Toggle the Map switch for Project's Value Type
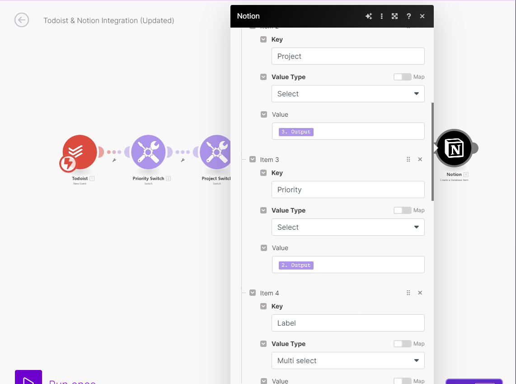This screenshot has height=384, width=516. 402,77
